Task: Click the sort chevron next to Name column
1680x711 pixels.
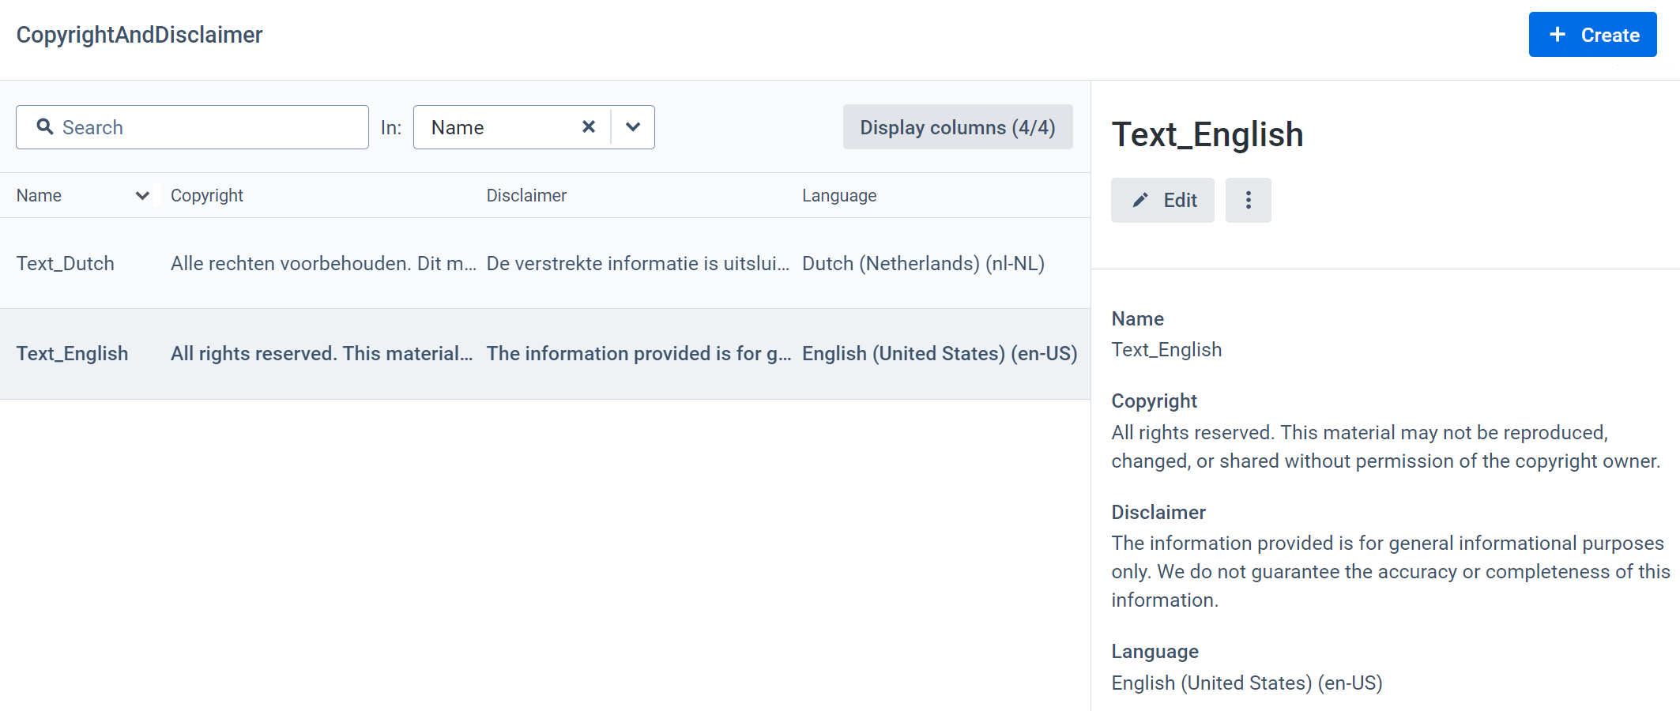Action: click(142, 195)
